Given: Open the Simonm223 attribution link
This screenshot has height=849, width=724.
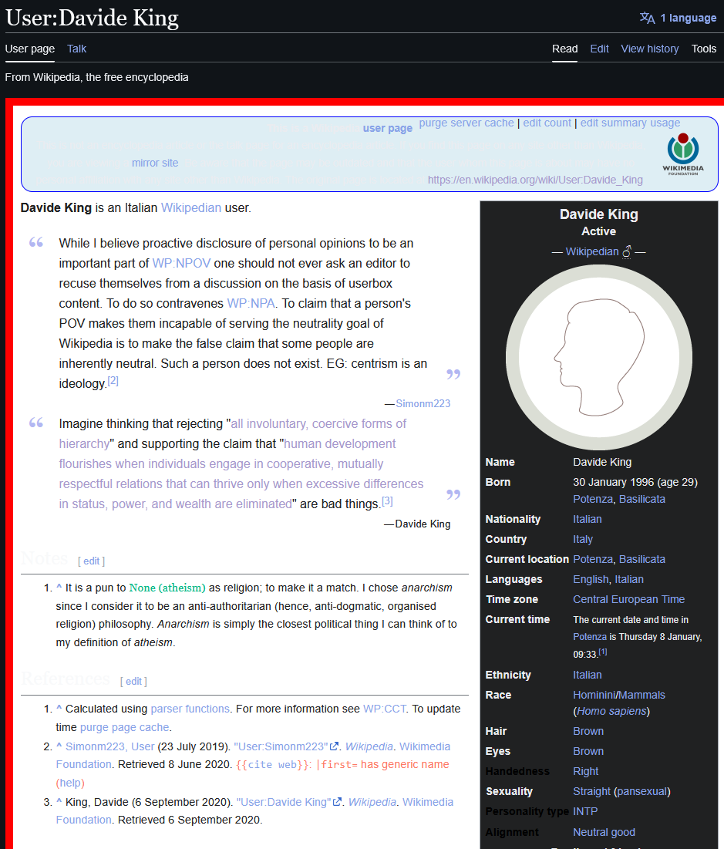Looking at the screenshot, I should pyautogui.click(x=423, y=403).
